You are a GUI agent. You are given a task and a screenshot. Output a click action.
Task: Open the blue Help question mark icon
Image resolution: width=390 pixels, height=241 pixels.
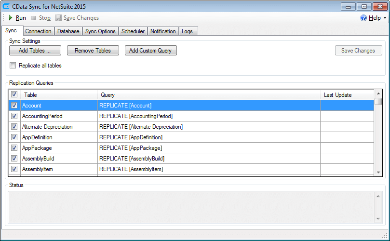click(x=363, y=18)
